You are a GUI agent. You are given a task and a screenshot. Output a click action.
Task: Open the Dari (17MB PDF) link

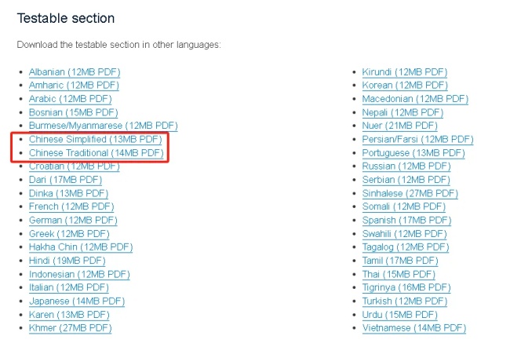click(x=65, y=180)
